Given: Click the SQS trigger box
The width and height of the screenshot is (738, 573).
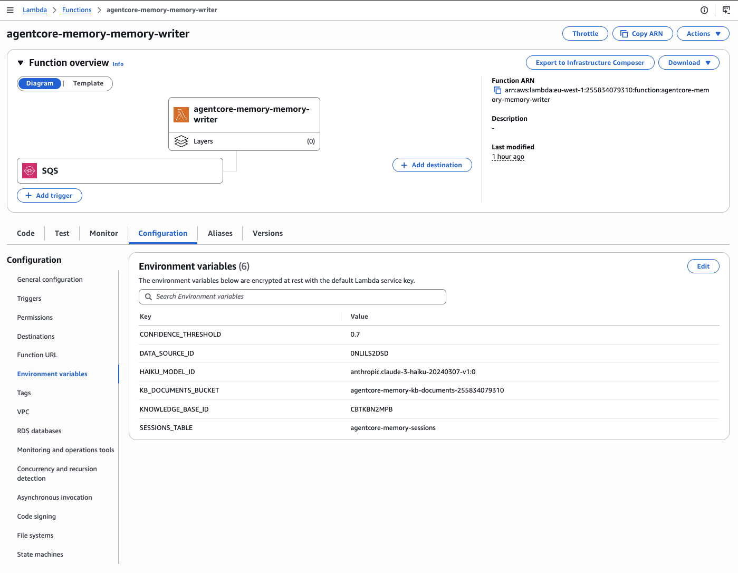Looking at the screenshot, I should 120,171.
